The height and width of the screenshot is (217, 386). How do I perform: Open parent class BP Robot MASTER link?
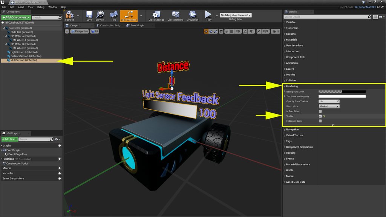pos(365,7)
